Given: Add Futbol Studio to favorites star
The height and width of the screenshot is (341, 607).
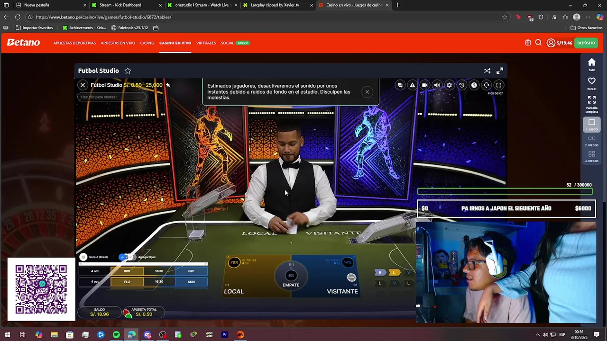Looking at the screenshot, I should pyautogui.click(x=128, y=71).
